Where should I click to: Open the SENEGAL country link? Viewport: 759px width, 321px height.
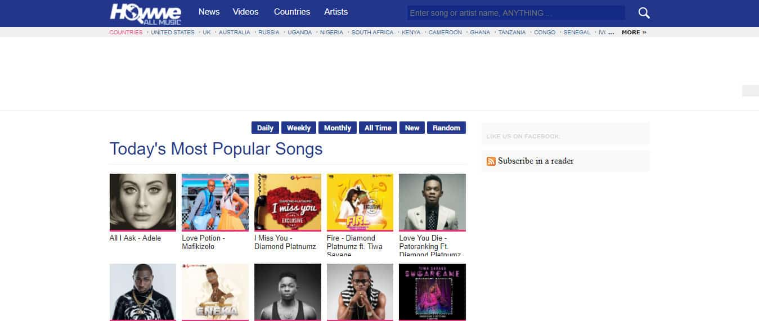[577, 32]
